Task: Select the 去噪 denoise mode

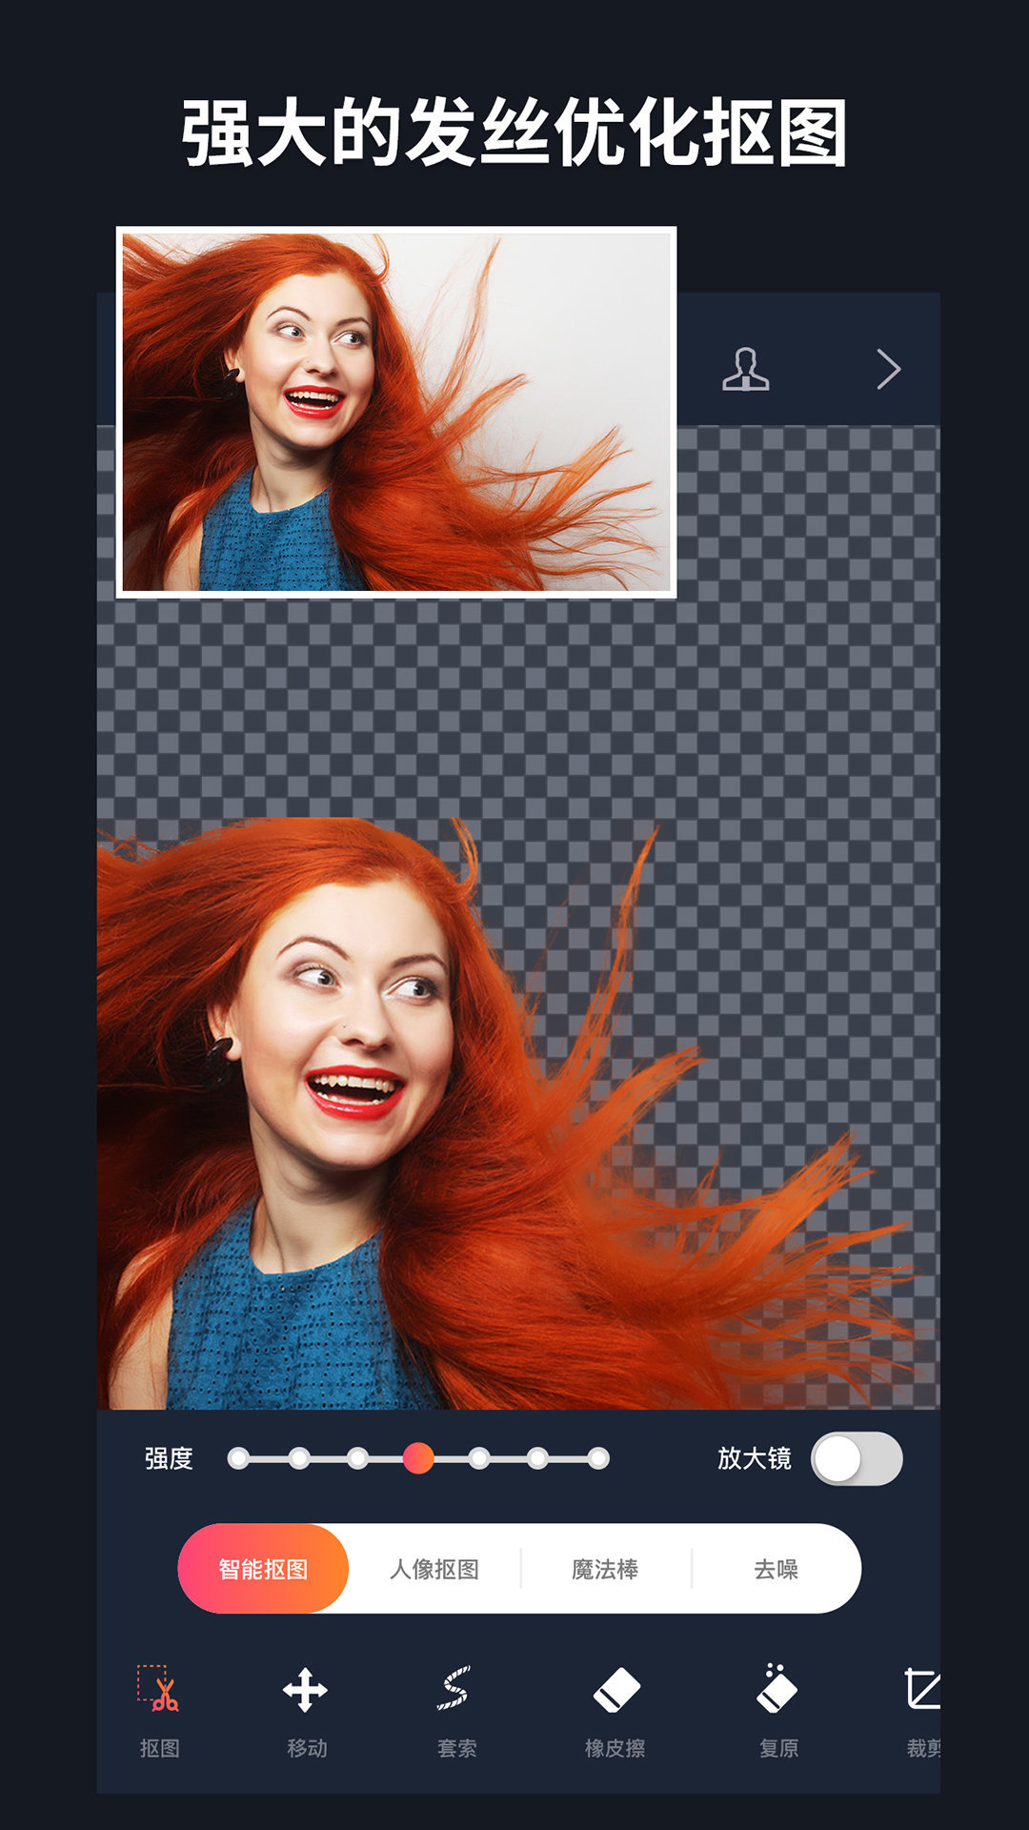Action: click(x=776, y=1569)
